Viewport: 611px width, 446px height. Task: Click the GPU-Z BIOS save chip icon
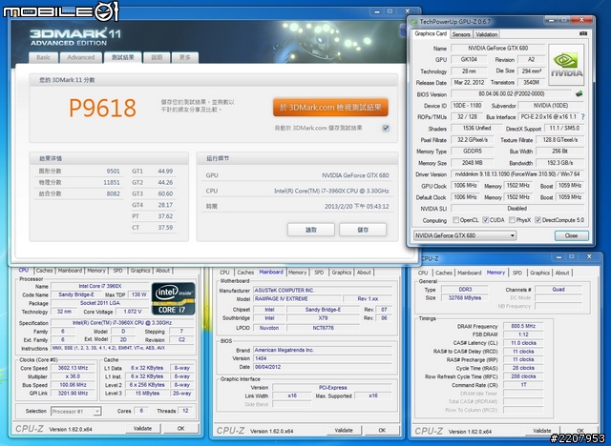[x=579, y=93]
